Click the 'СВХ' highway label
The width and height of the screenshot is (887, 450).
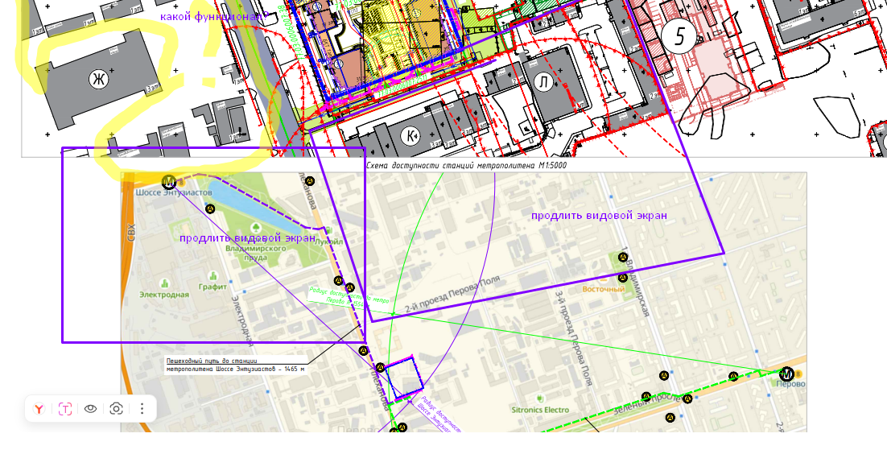(x=131, y=233)
